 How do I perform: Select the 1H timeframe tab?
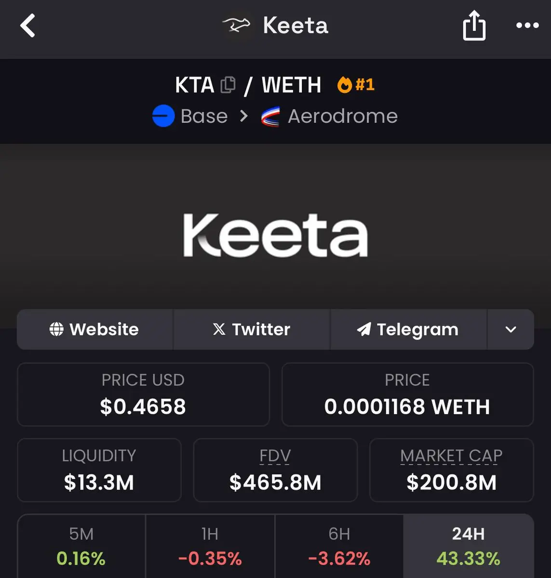click(x=210, y=546)
